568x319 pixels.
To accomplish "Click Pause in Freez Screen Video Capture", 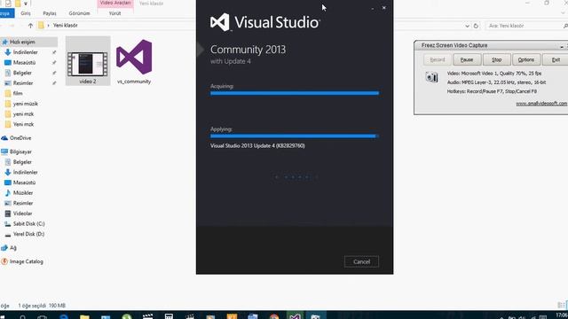I will tap(467, 59).
